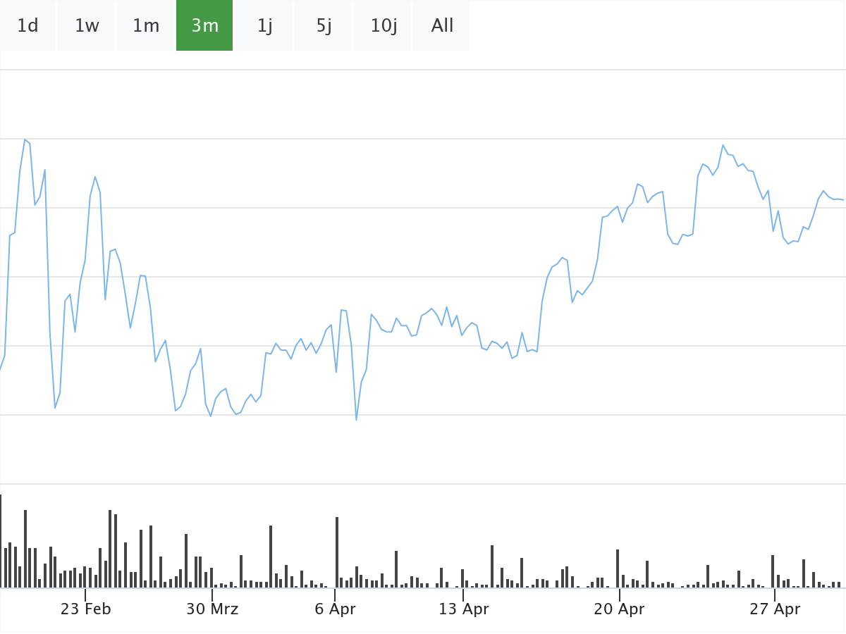
Task: Click the 27 Apr date marker
Action: pos(775,609)
